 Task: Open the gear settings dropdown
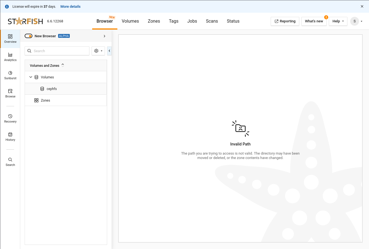98,51
